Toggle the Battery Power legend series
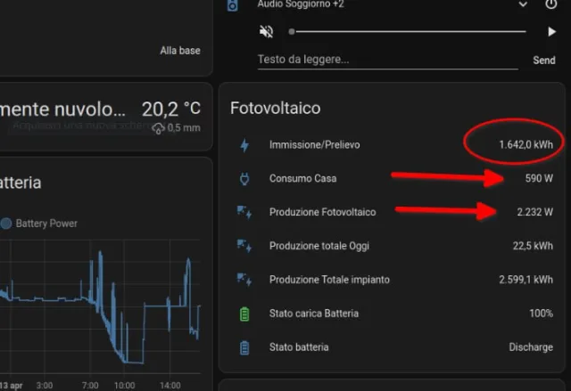571x391 pixels. [x=39, y=224]
